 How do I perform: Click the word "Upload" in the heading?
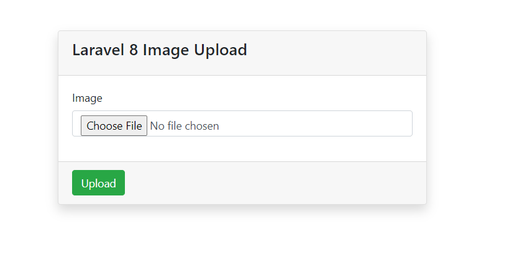pyautogui.click(x=220, y=51)
